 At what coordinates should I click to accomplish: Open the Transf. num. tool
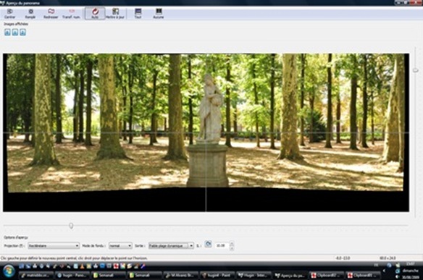coord(71,13)
